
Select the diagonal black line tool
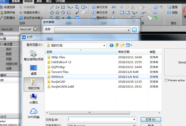coord(77,13)
